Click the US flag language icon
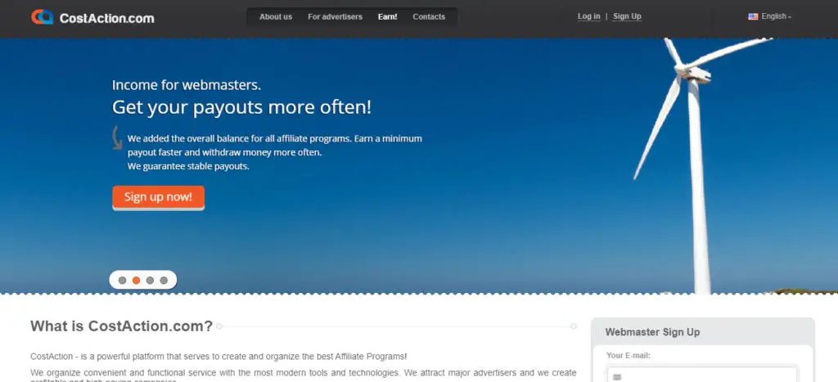The height and width of the screenshot is (382, 838). (x=753, y=16)
